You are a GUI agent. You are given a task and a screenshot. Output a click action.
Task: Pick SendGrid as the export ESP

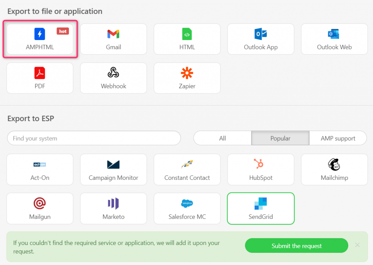point(260,208)
